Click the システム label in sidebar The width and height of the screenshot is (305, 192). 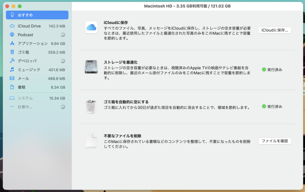25,98
